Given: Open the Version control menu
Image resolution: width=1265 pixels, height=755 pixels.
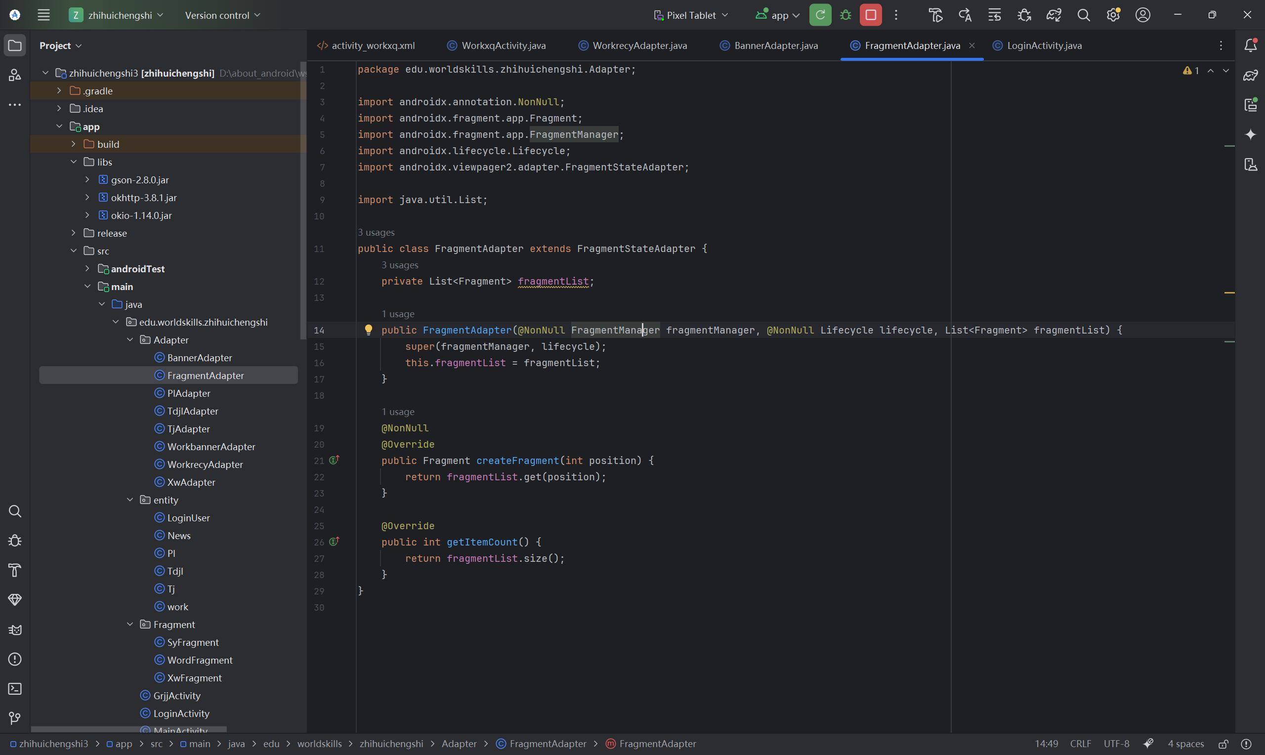Looking at the screenshot, I should coord(222,15).
